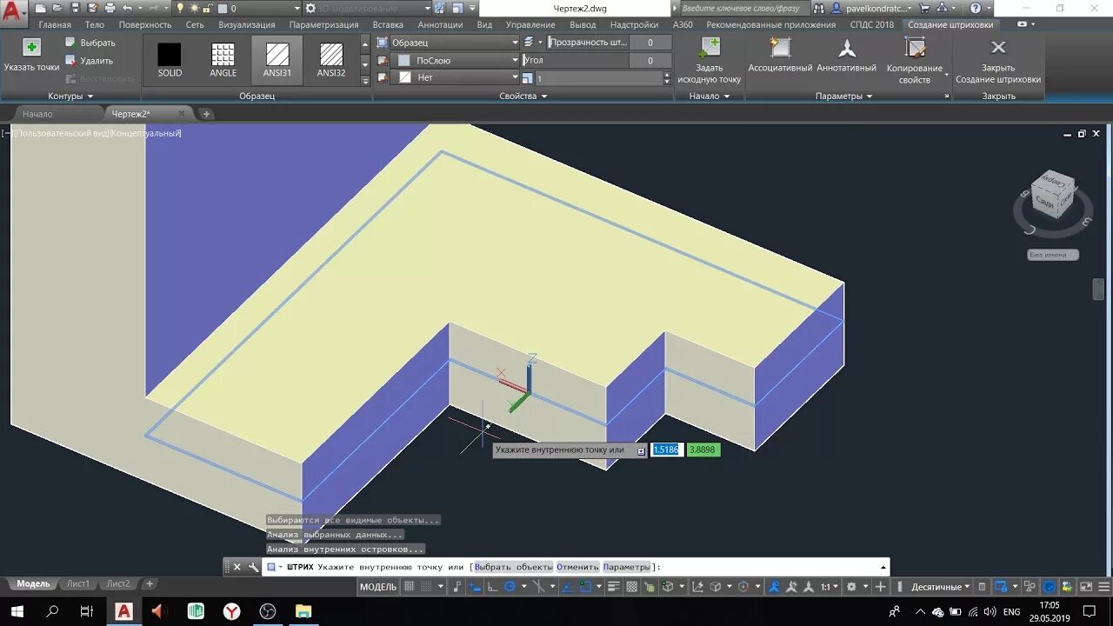Open File Explorer from the Windows taskbar
Image resolution: width=1113 pixels, height=626 pixels.
click(303, 611)
